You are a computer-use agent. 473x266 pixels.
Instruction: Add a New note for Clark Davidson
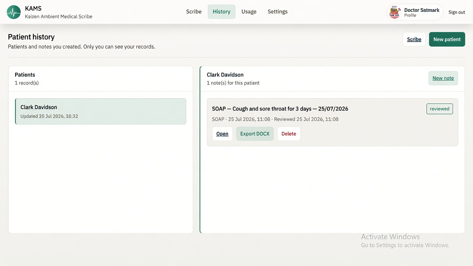click(x=443, y=78)
